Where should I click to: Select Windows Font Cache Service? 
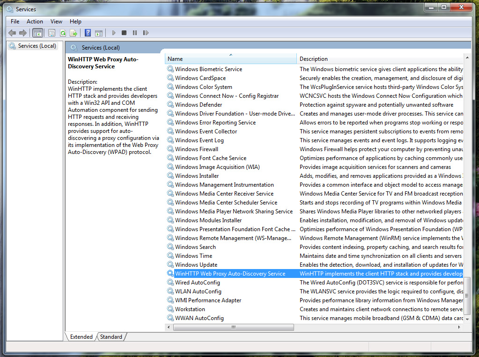click(x=314, y=158)
